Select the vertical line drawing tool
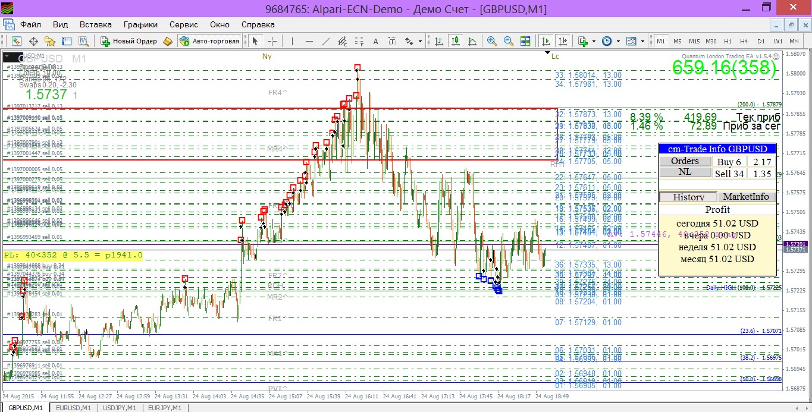Viewport: 812px width, 412px height. [x=292, y=41]
